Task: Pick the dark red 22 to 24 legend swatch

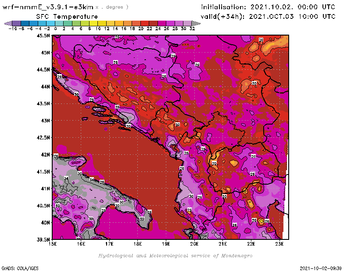Action: coord(153,23)
